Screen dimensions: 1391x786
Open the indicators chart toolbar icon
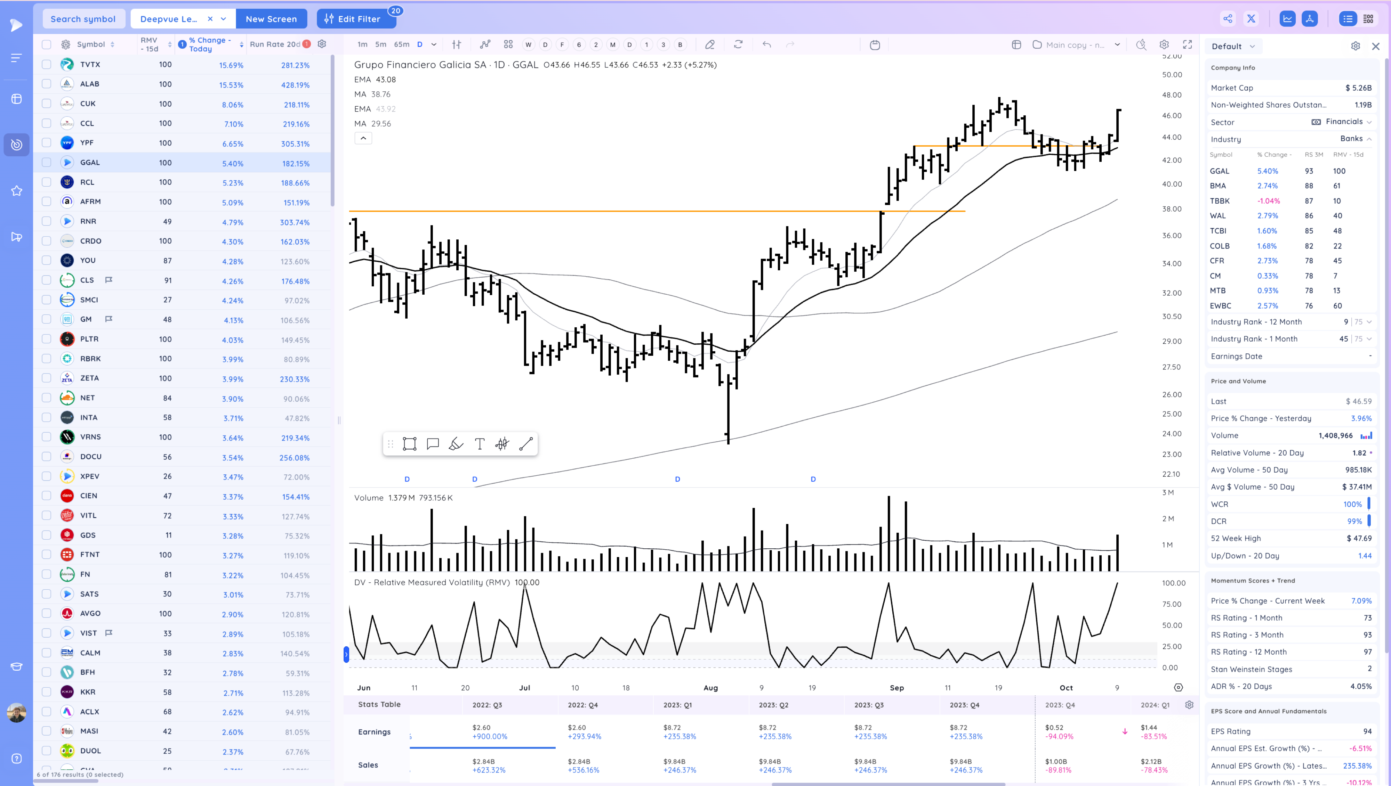coord(485,44)
